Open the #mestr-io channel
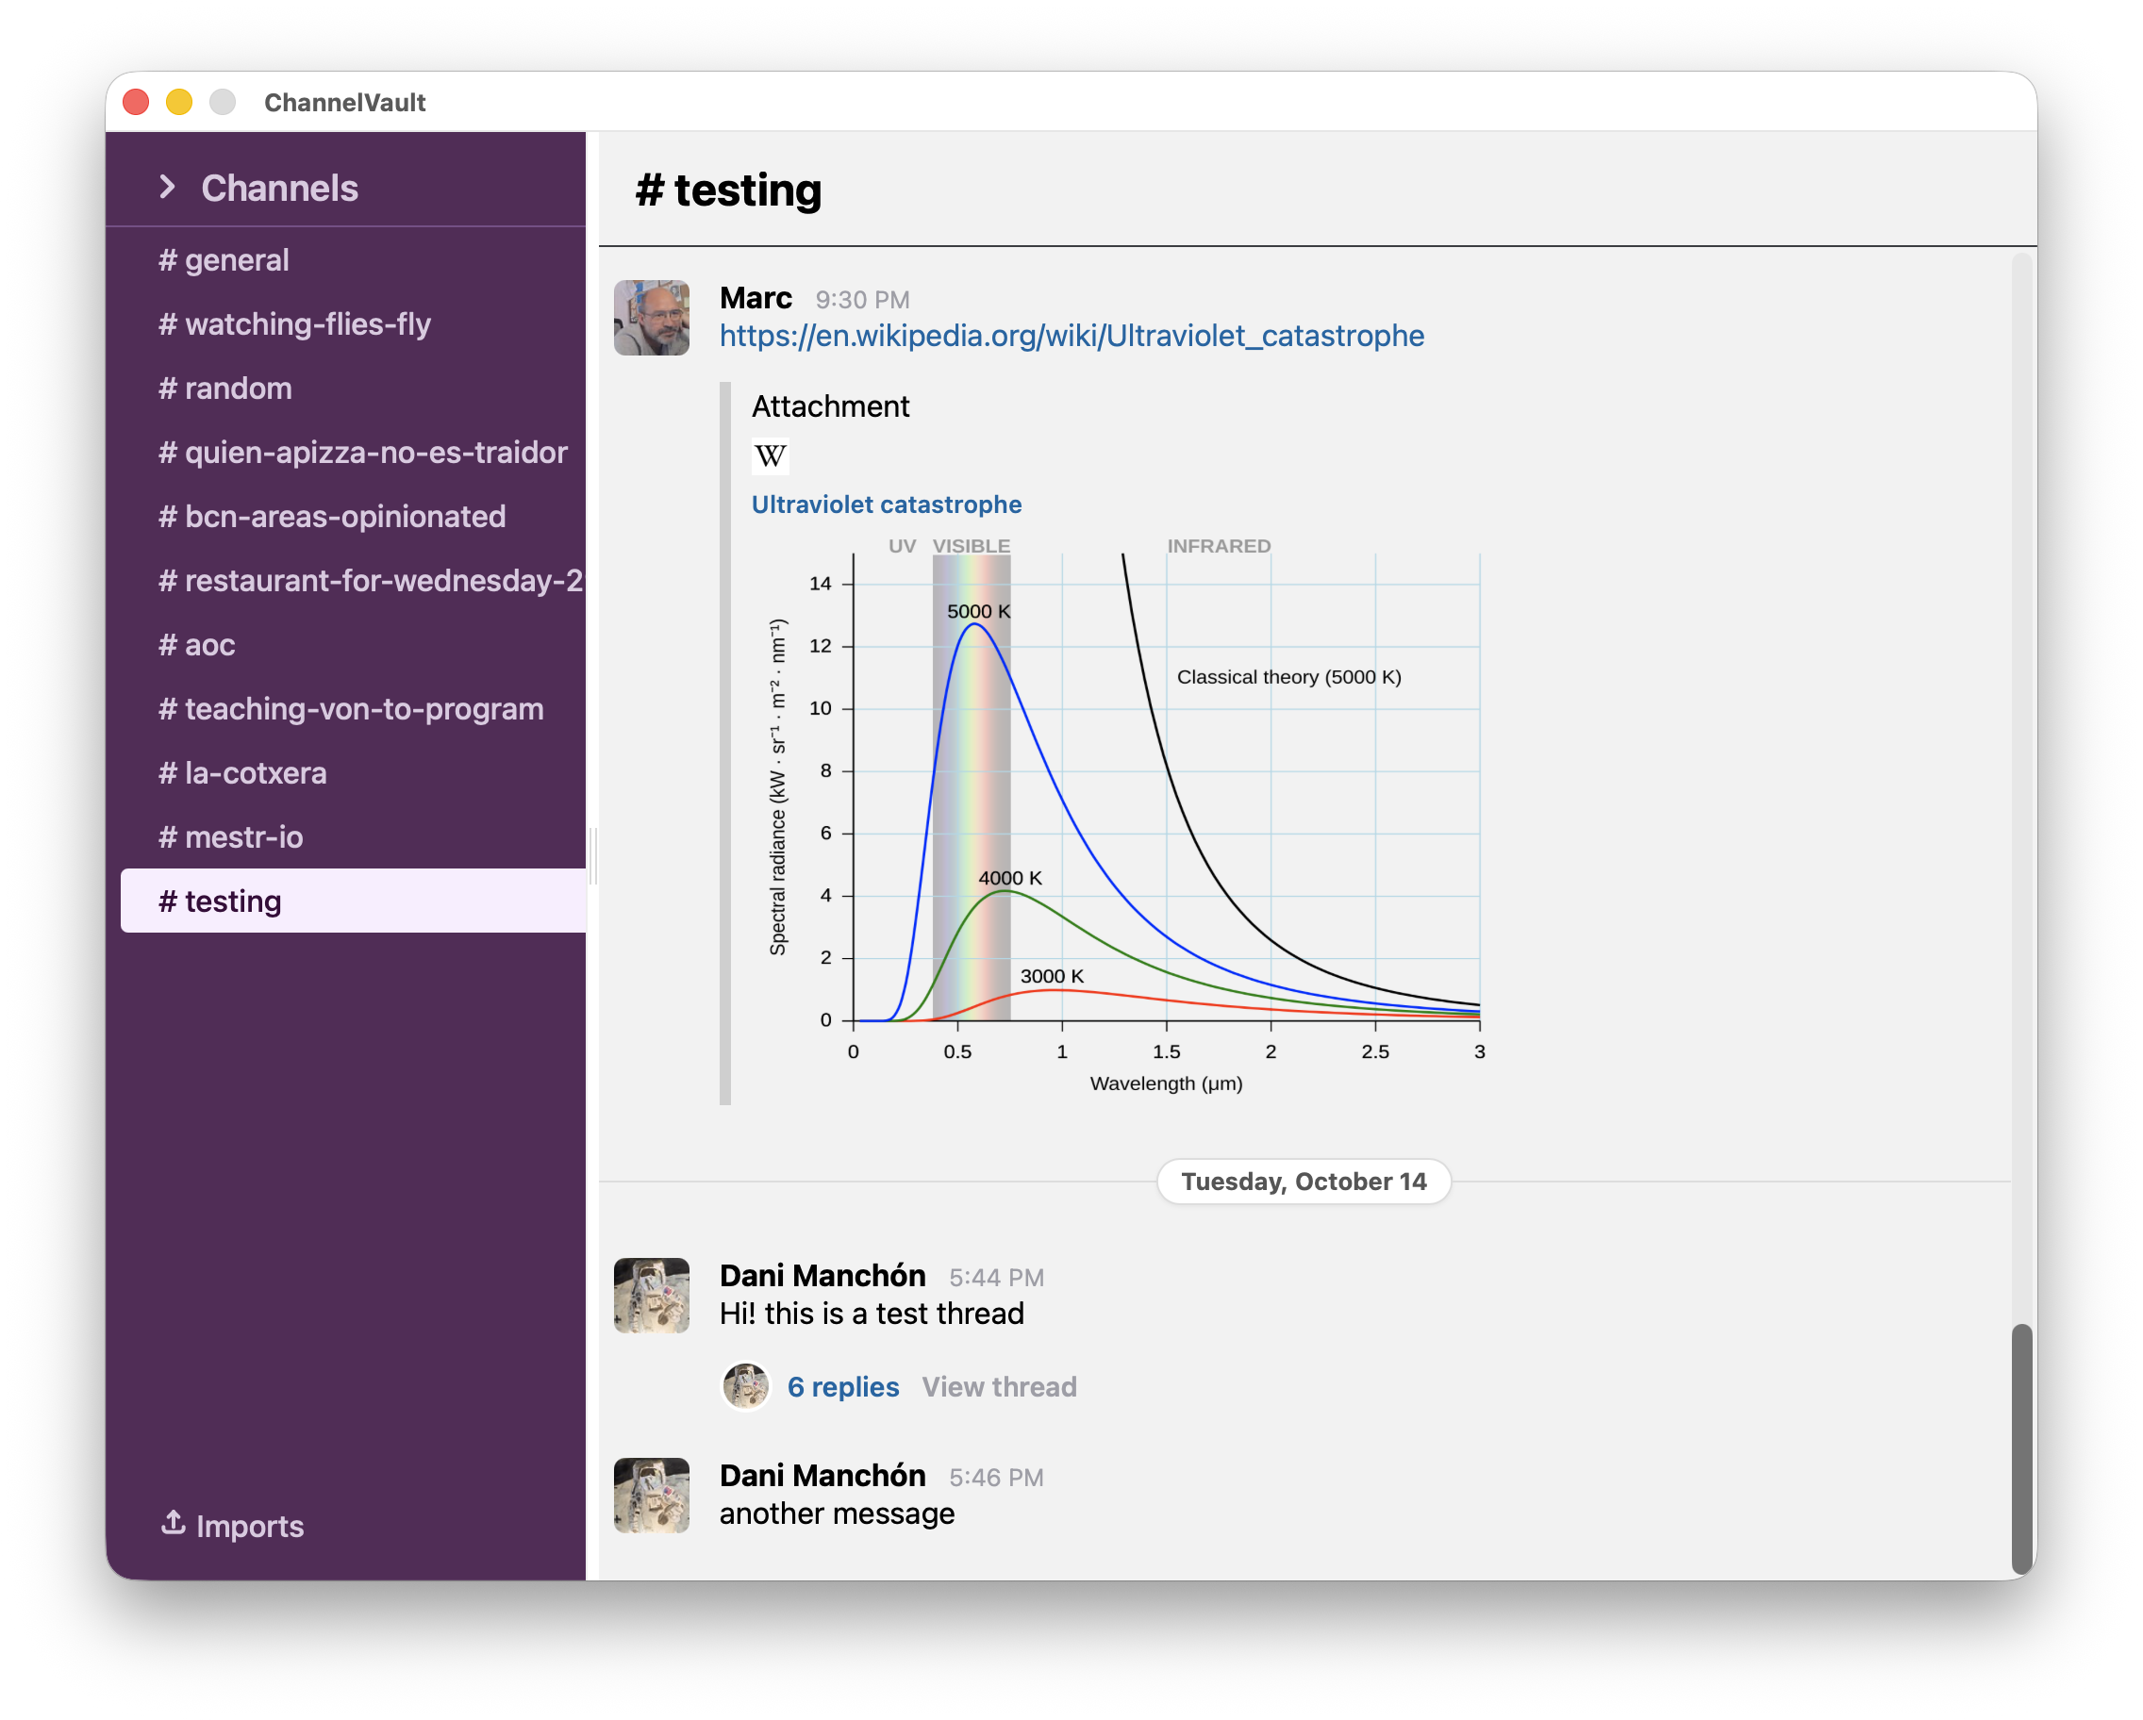 click(346, 836)
